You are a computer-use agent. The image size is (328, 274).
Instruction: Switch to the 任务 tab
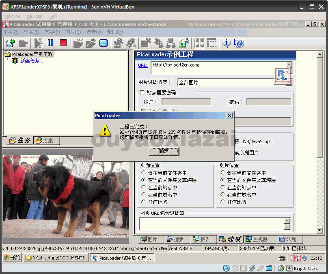(20, 140)
